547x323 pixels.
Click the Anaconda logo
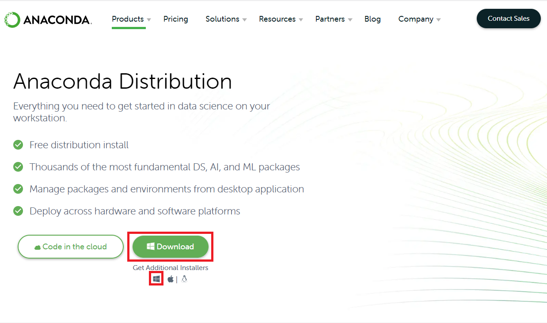[x=48, y=19]
